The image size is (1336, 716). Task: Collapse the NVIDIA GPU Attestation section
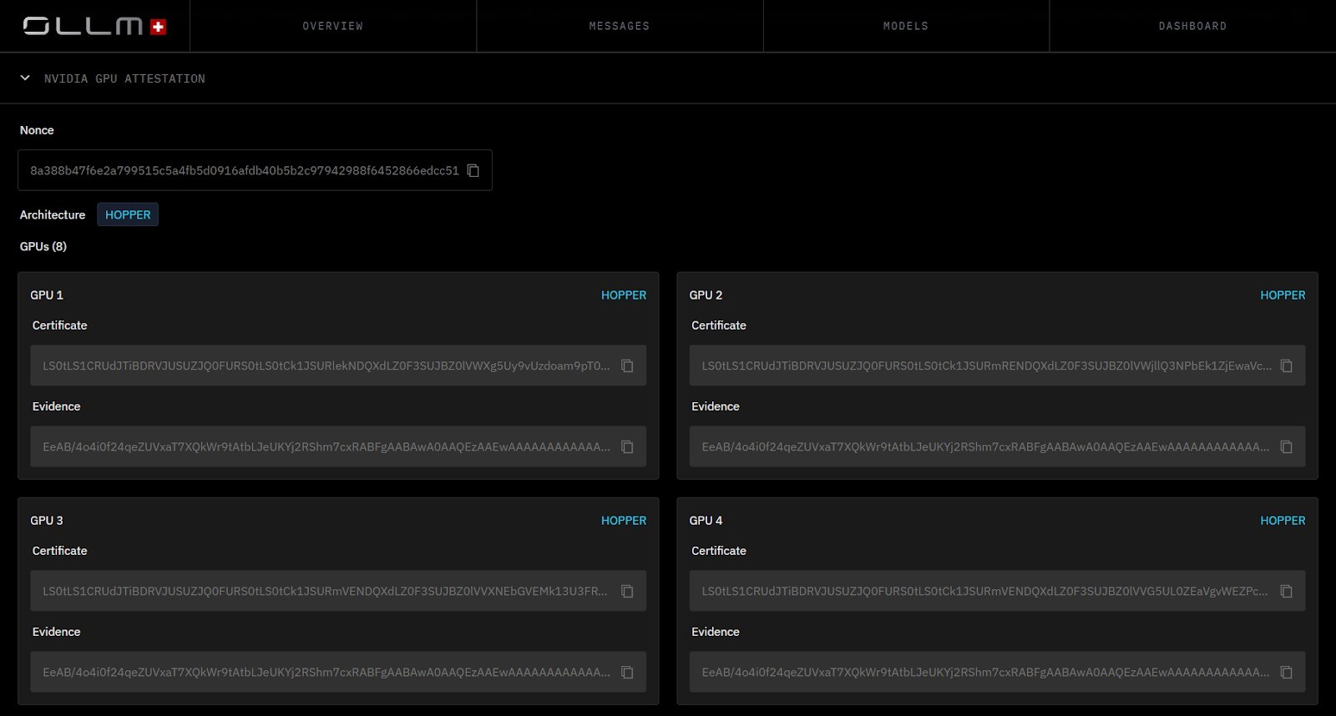[x=25, y=78]
